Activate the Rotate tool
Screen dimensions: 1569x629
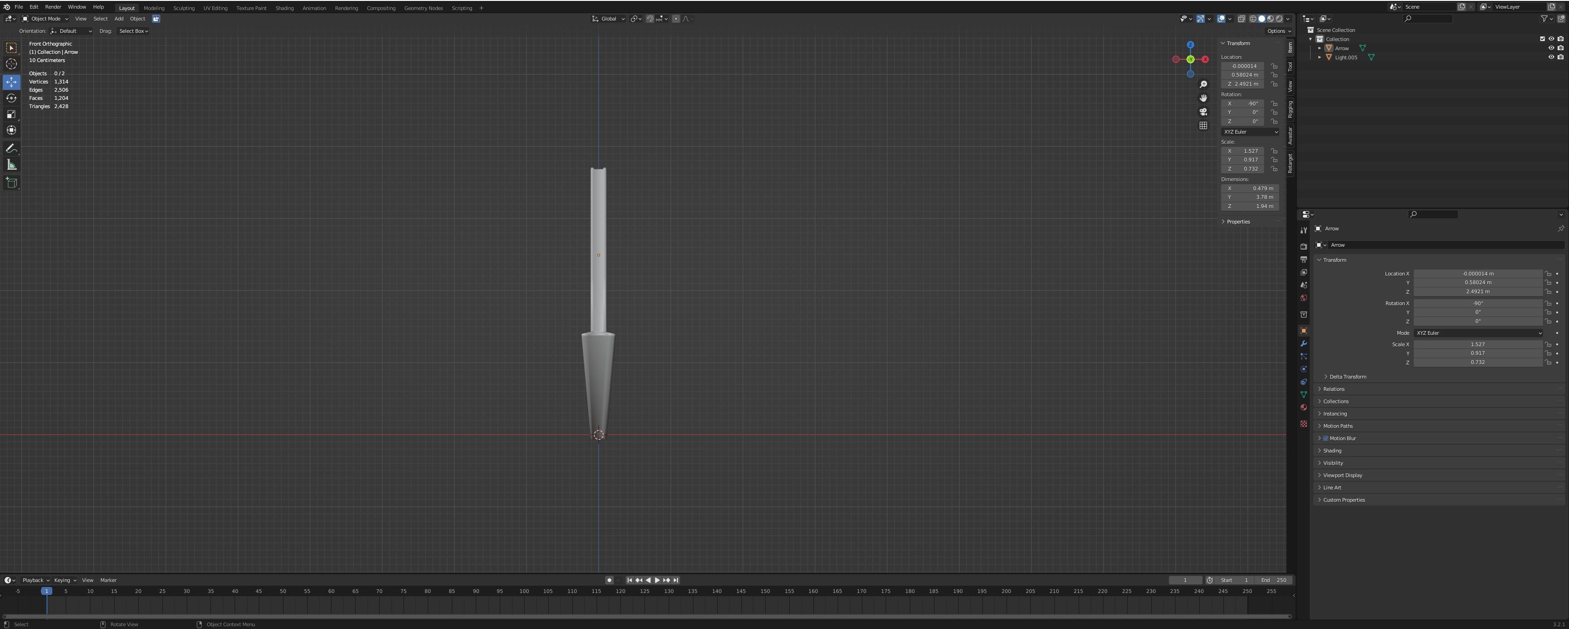pyautogui.click(x=11, y=98)
